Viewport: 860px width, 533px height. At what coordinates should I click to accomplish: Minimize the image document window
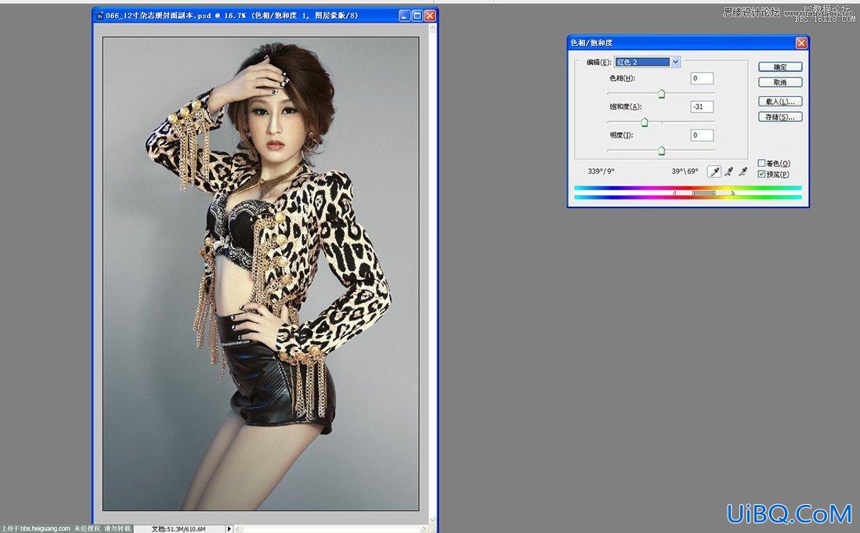coord(405,16)
